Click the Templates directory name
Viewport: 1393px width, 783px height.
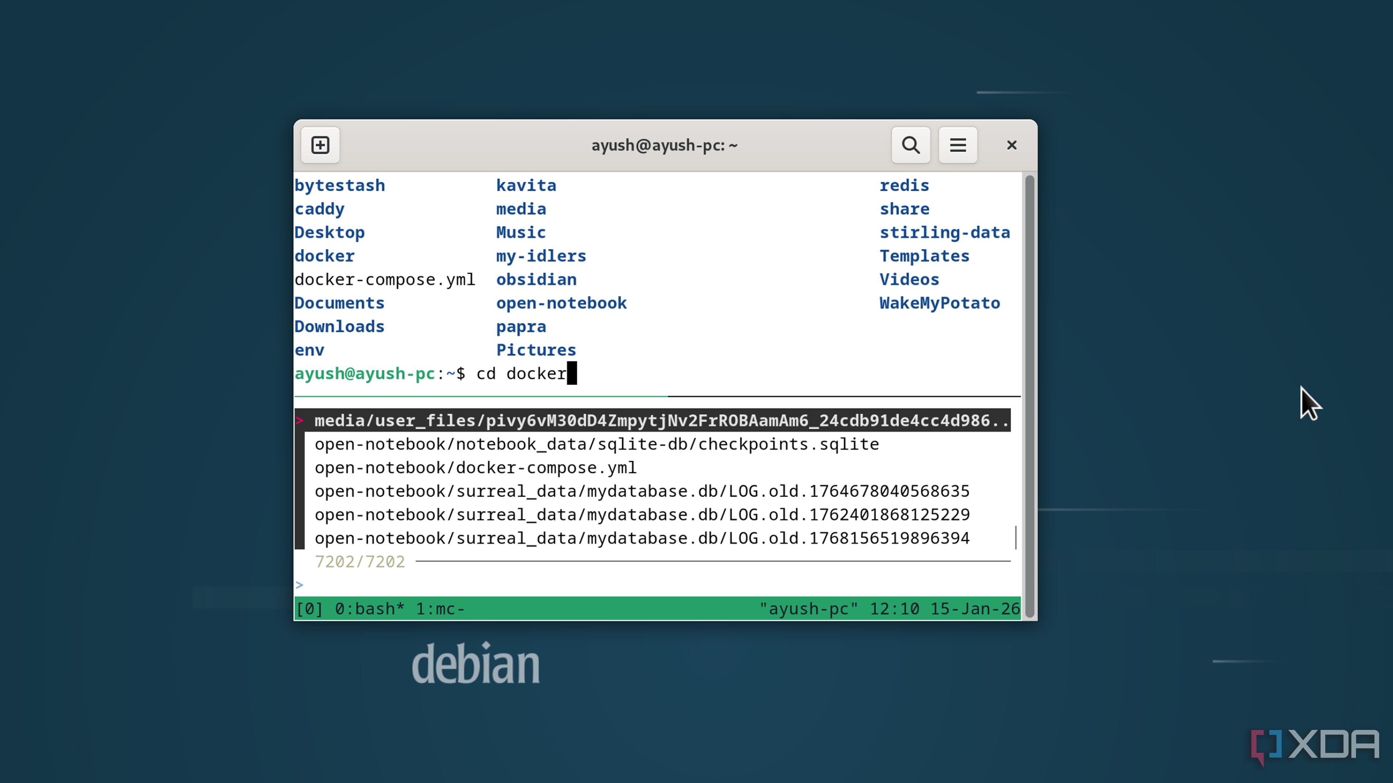pos(925,256)
